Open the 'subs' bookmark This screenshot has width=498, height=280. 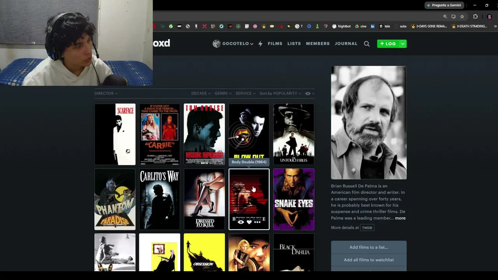click(x=400, y=26)
